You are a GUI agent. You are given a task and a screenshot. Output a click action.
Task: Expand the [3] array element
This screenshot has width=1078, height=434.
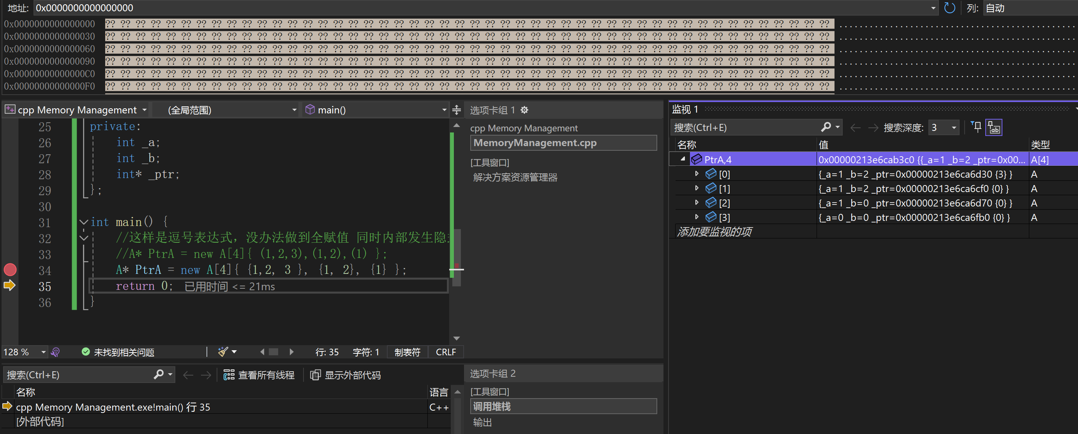(x=697, y=217)
